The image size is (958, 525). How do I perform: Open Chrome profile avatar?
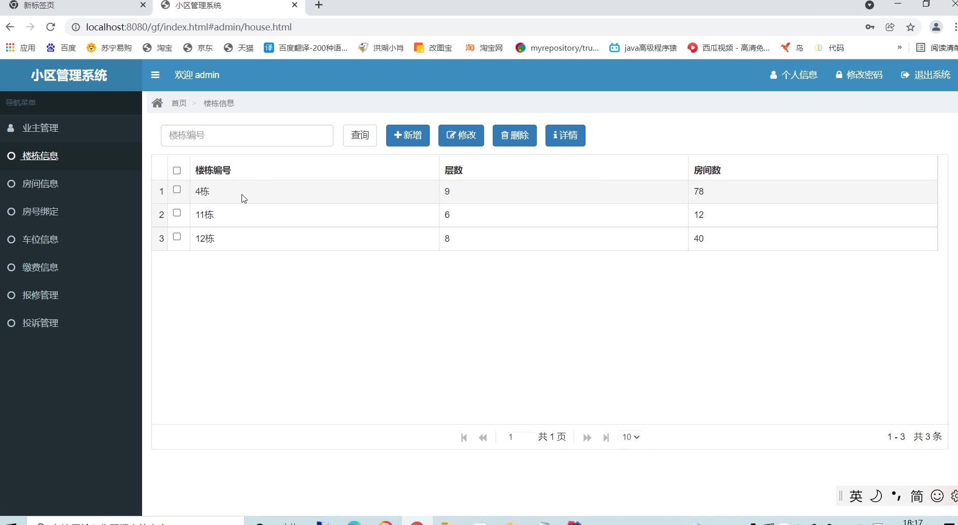pos(936,27)
